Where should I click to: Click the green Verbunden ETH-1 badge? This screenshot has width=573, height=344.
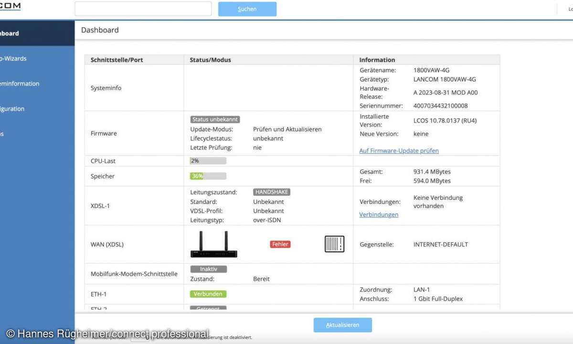[x=208, y=294]
